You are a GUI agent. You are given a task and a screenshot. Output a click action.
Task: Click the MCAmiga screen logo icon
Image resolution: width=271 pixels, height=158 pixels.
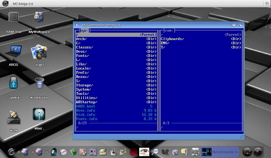coord(5,3)
